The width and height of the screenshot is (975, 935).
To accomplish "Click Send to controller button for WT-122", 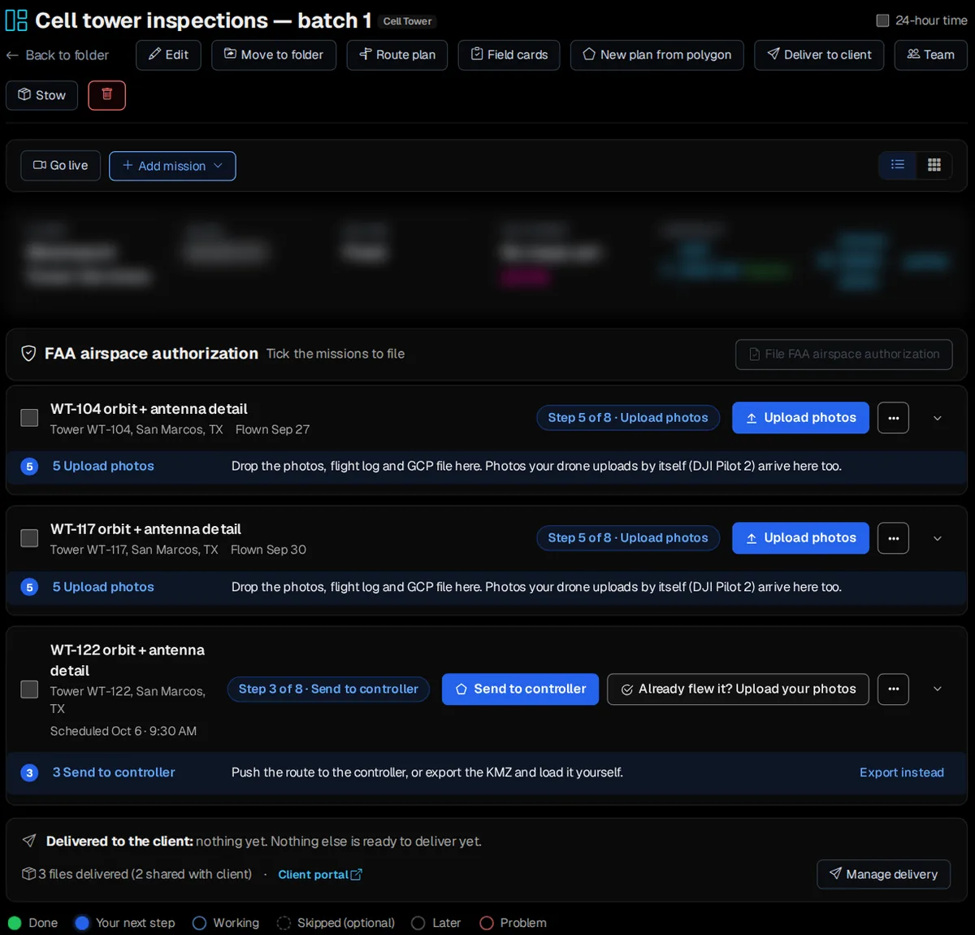I will point(520,689).
